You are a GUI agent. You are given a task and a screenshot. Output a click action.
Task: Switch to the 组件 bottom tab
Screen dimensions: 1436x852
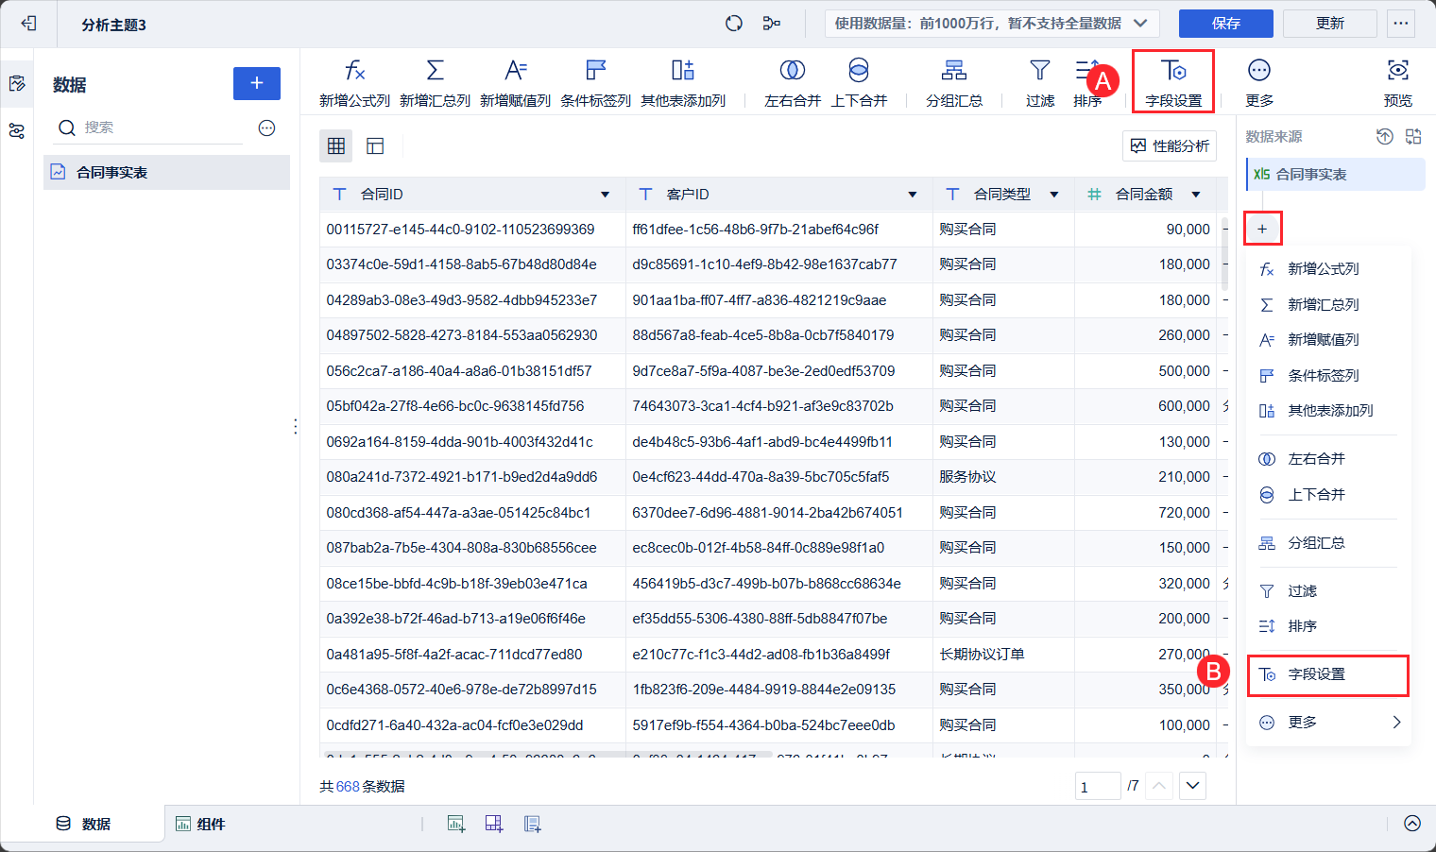200,824
